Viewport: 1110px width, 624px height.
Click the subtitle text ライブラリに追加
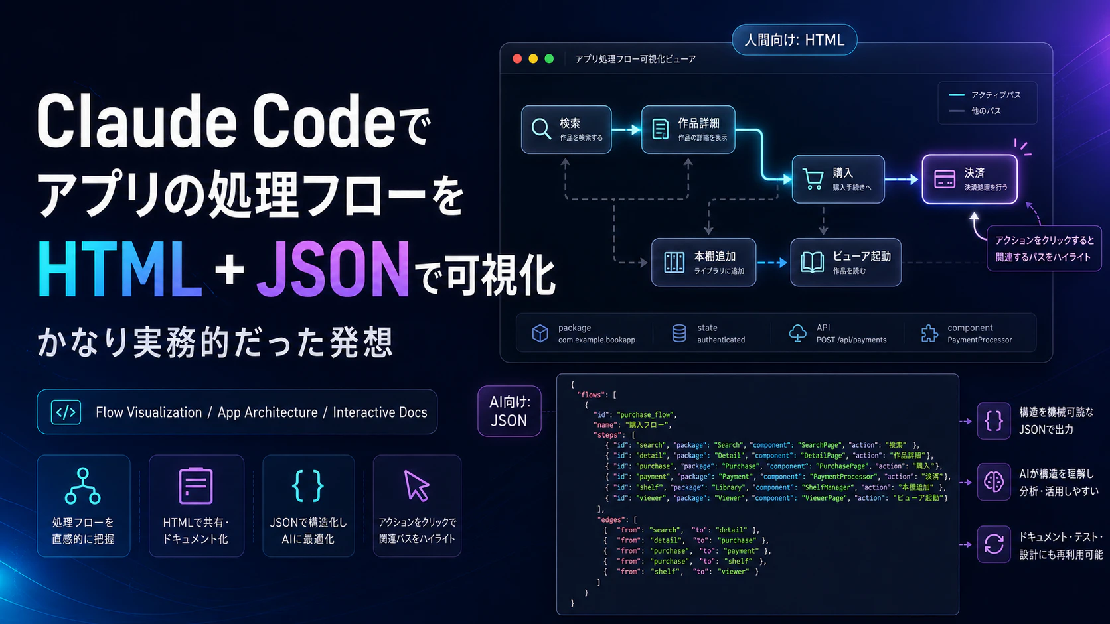719,271
